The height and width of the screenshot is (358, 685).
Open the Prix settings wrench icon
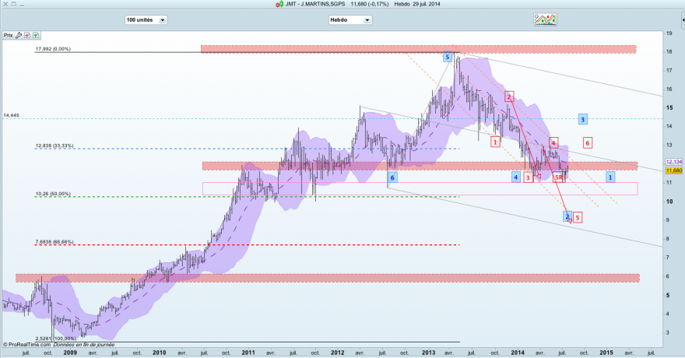pos(19,35)
